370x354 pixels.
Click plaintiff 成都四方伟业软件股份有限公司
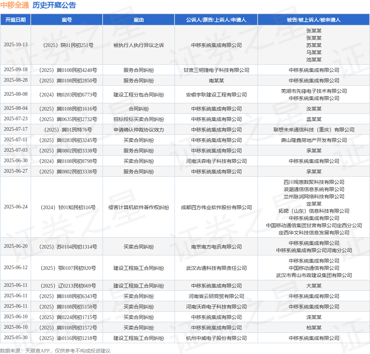(x=216, y=208)
